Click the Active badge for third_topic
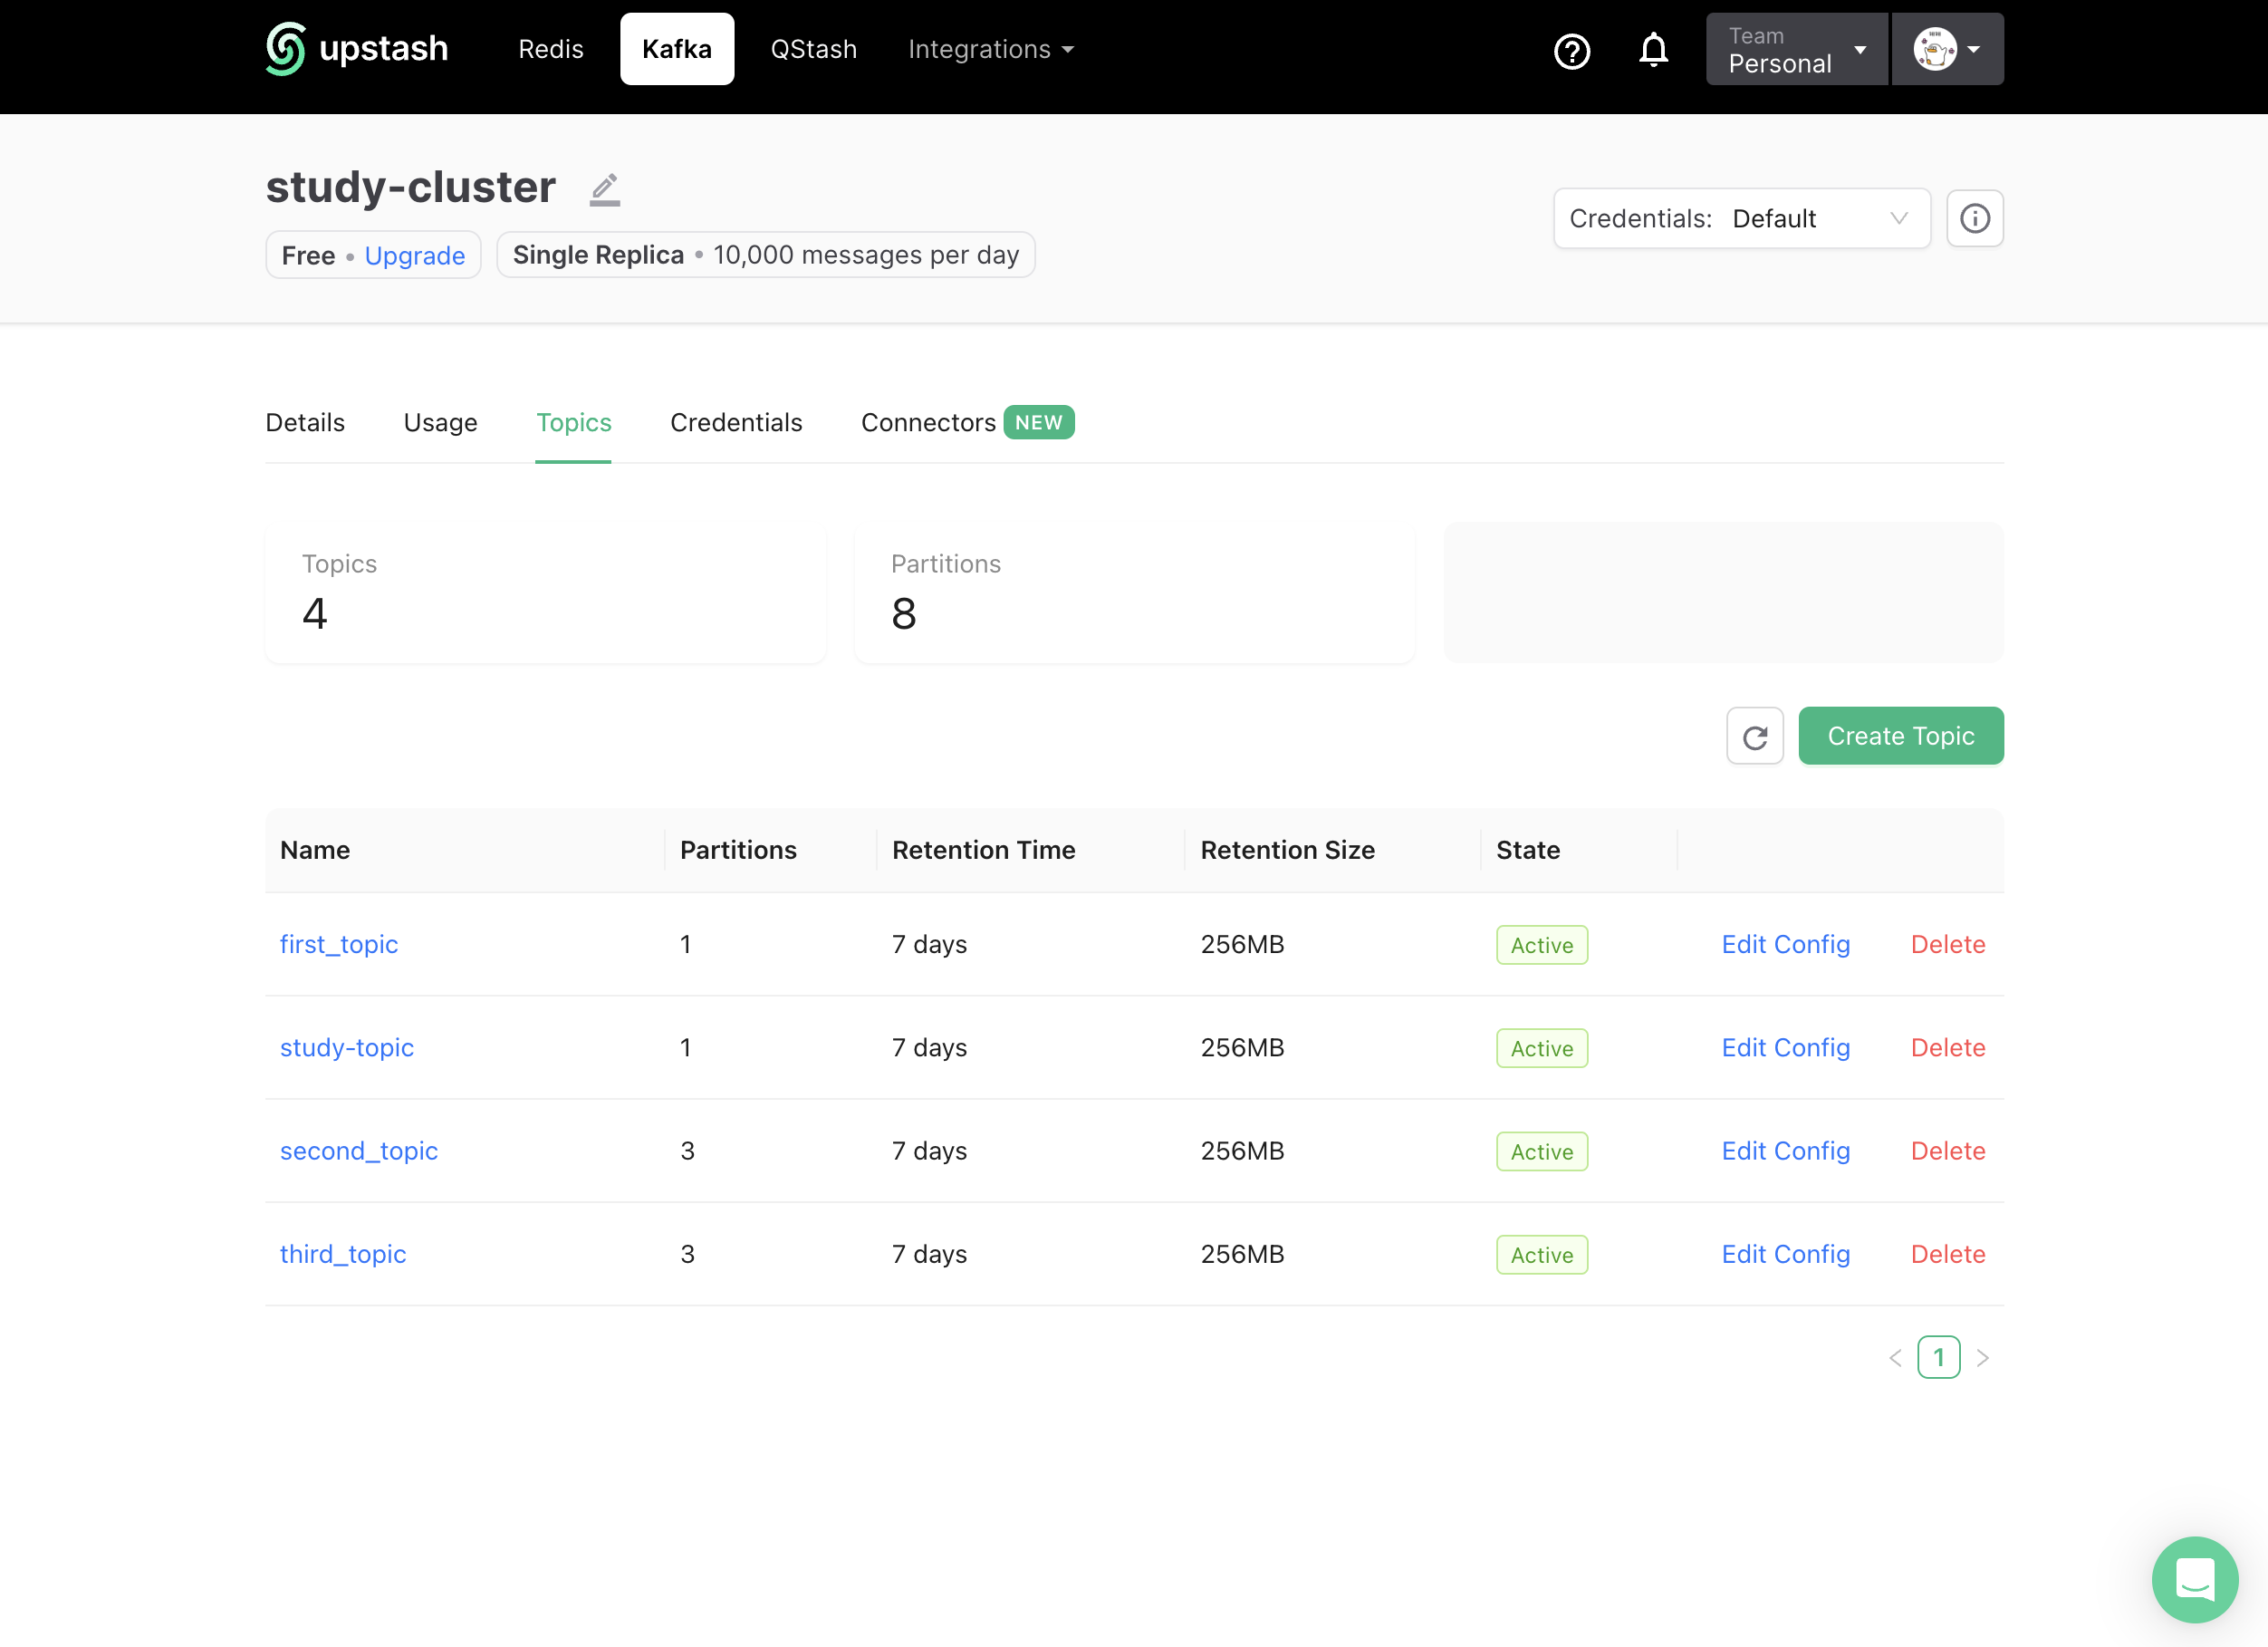 click(1541, 1255)
